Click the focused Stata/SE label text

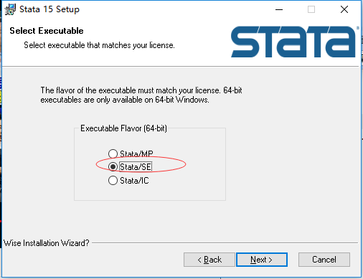pos(136,167)
